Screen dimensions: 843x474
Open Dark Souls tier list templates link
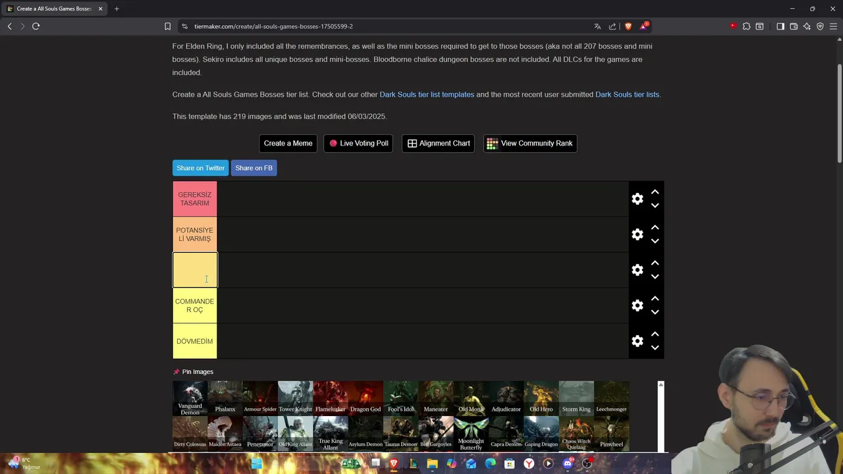(427, 94)
